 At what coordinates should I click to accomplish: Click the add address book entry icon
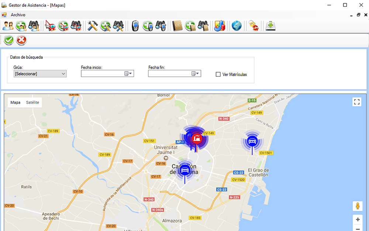click(190, 26)
